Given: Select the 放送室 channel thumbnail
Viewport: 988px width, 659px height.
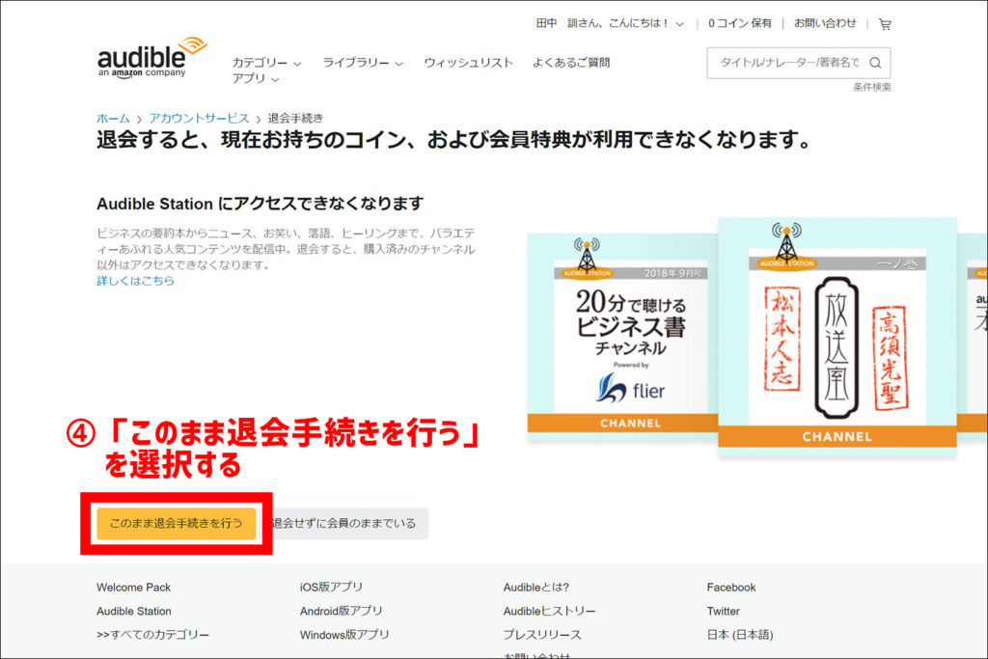Looking at the screenshot, I should click(837, 337).
